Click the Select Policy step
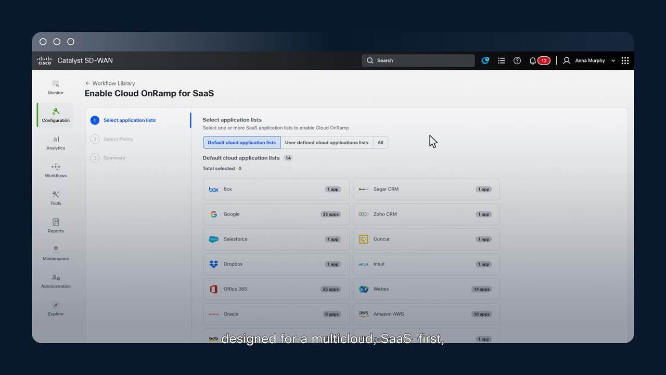 point(118,139)
